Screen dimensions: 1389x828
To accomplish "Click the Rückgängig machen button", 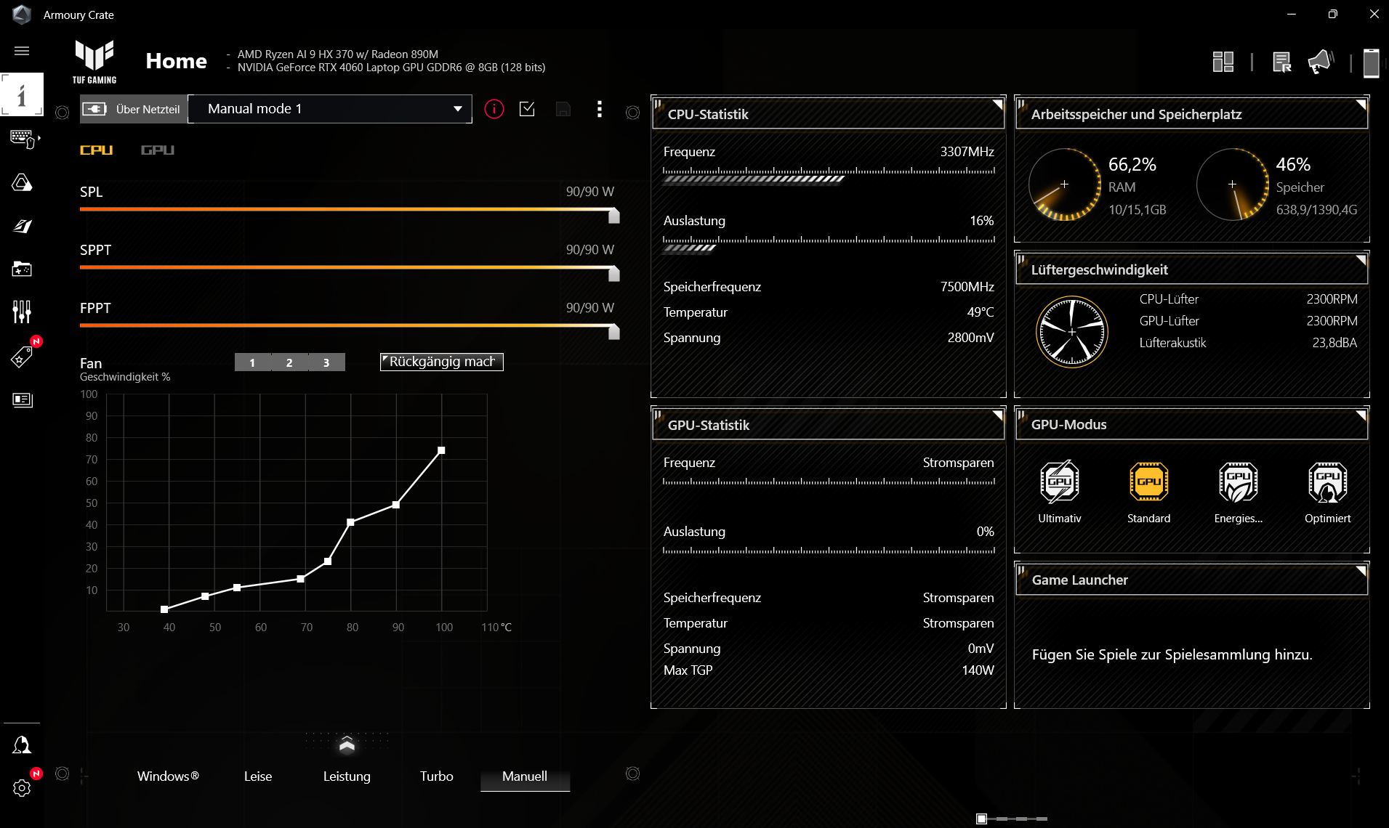I will pos(442,362).
